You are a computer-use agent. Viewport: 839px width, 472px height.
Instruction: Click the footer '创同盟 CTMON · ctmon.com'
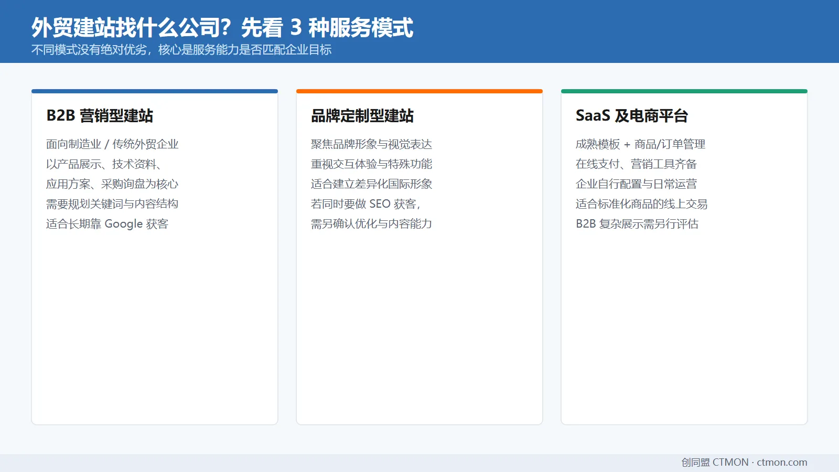pyautogui.click(x=744, y=463)
